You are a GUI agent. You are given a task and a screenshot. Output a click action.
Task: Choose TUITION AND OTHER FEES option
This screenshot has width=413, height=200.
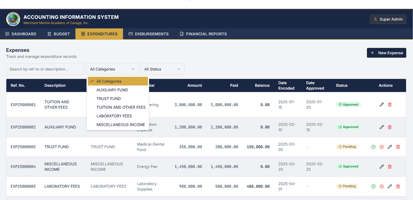[x=118, y=107]
